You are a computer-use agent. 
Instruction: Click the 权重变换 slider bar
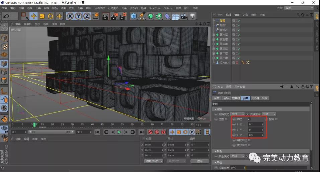coord(276,168)
